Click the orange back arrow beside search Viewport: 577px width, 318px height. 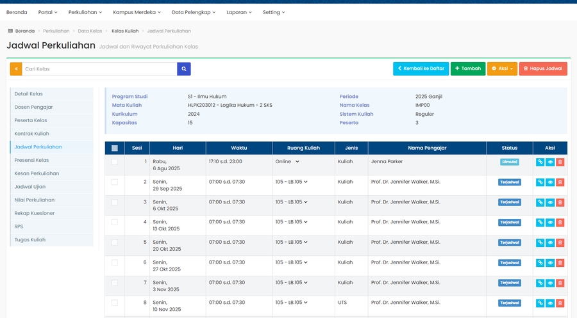click(x=16, y=69)
